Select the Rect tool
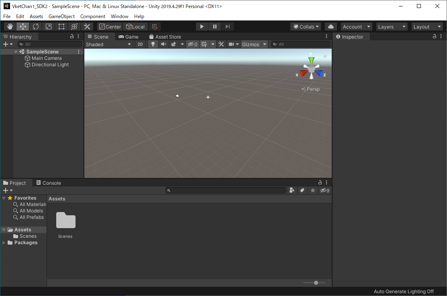Viewport: 447px width, 296px height. (x=61, y=26)
